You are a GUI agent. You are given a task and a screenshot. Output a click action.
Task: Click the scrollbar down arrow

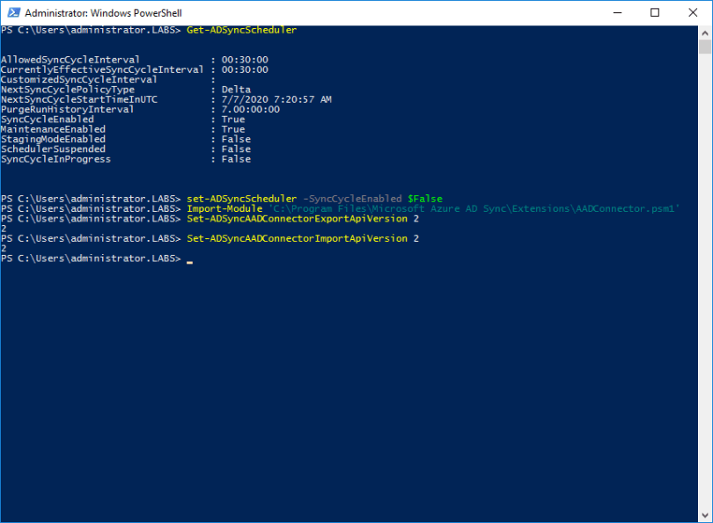point(705,516)
